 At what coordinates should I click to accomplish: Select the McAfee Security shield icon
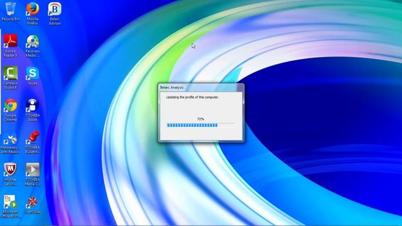pyautogui.click(x=11, y=175)
